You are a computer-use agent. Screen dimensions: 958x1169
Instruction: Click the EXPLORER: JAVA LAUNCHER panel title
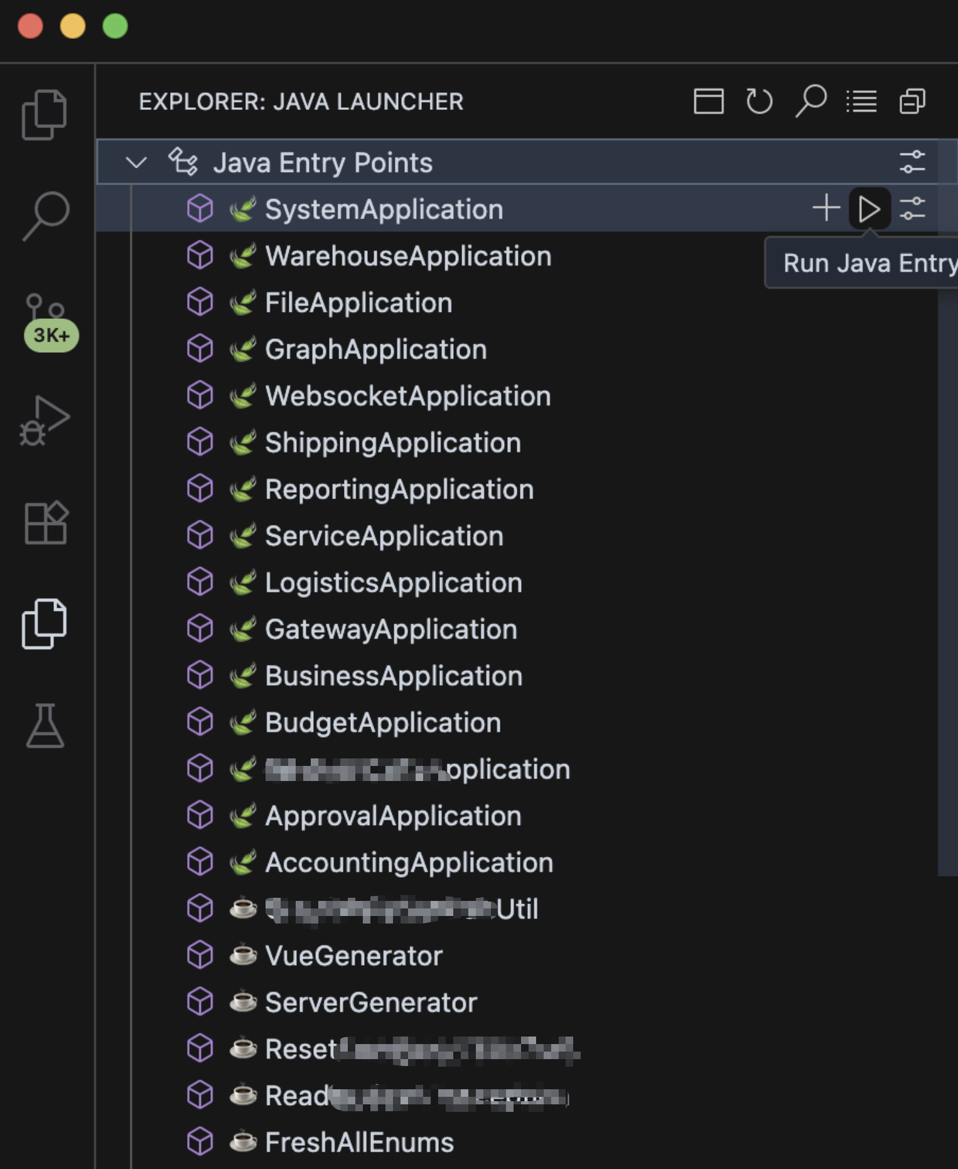tap(301, 101)
